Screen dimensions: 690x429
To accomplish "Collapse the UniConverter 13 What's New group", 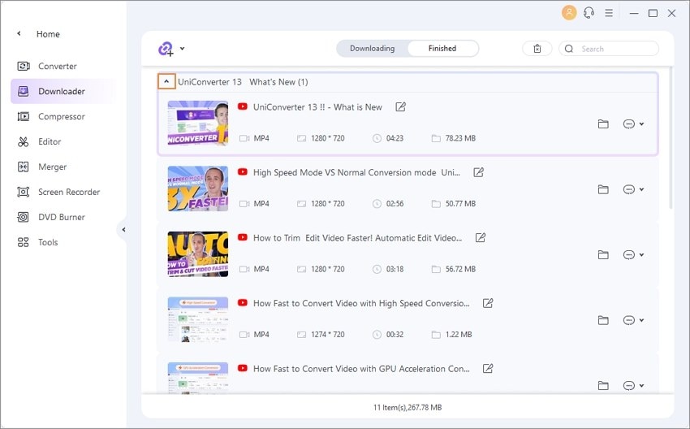I will [166, 81].
